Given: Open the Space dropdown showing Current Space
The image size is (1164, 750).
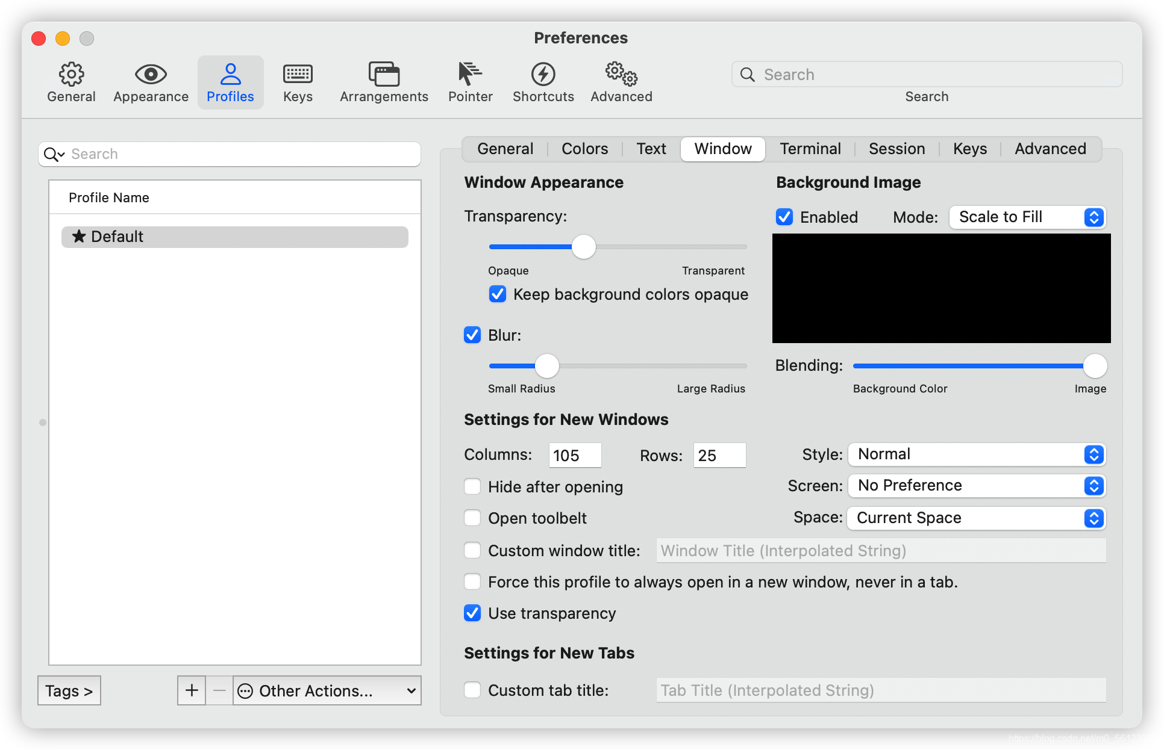Looking at the screenshot, I should tap(976, 518).
